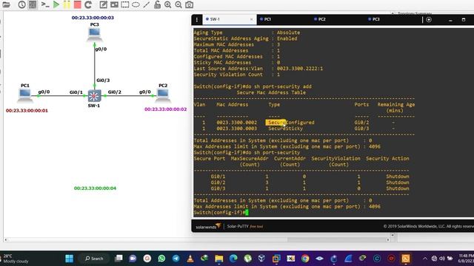Open the taskbar clock and date
Screen dimensions: 474x266
(466, 259)
